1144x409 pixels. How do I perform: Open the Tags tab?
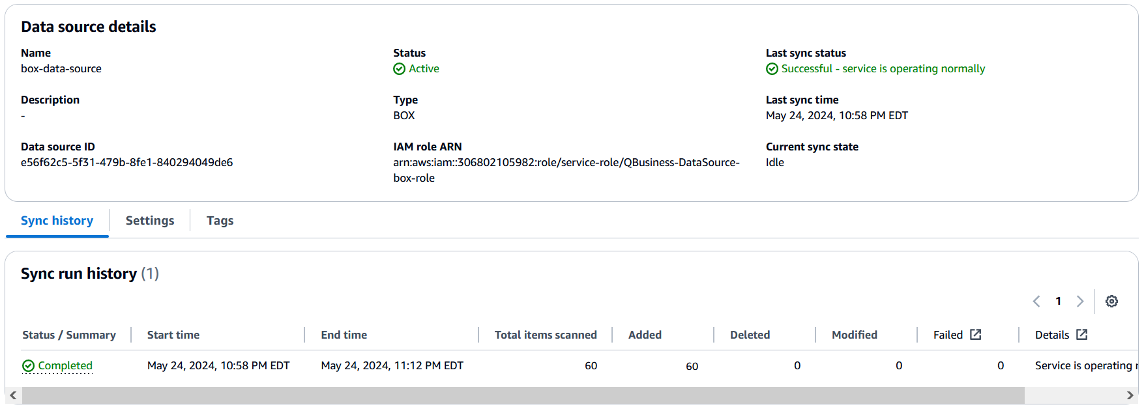coord(220,221)
